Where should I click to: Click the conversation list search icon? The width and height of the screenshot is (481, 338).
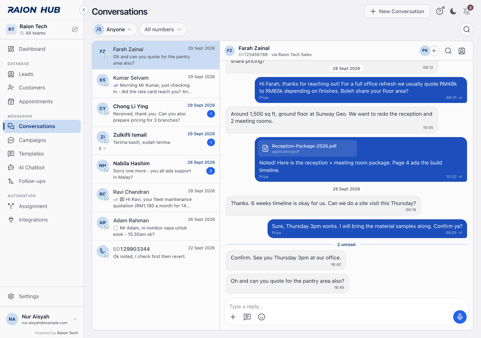(467, 29)
